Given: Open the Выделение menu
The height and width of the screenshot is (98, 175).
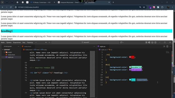Looking at the screenshot, I should click(17, 42).
